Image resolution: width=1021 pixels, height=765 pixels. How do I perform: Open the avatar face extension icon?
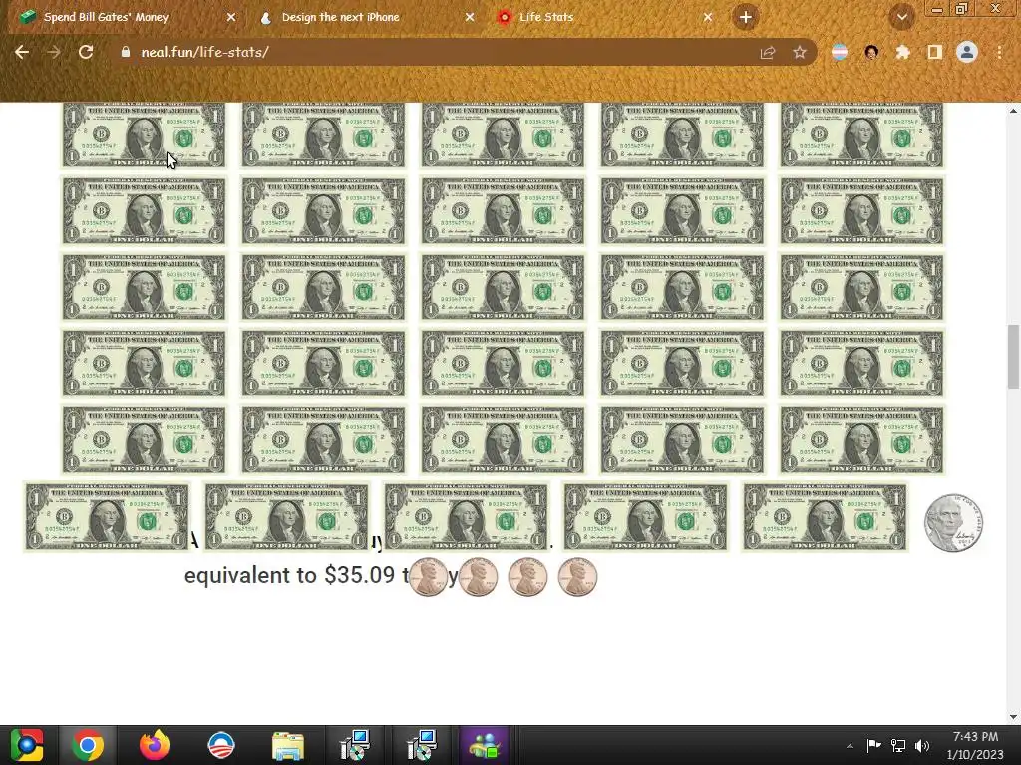pyautogui.click(x=871, y=52)
